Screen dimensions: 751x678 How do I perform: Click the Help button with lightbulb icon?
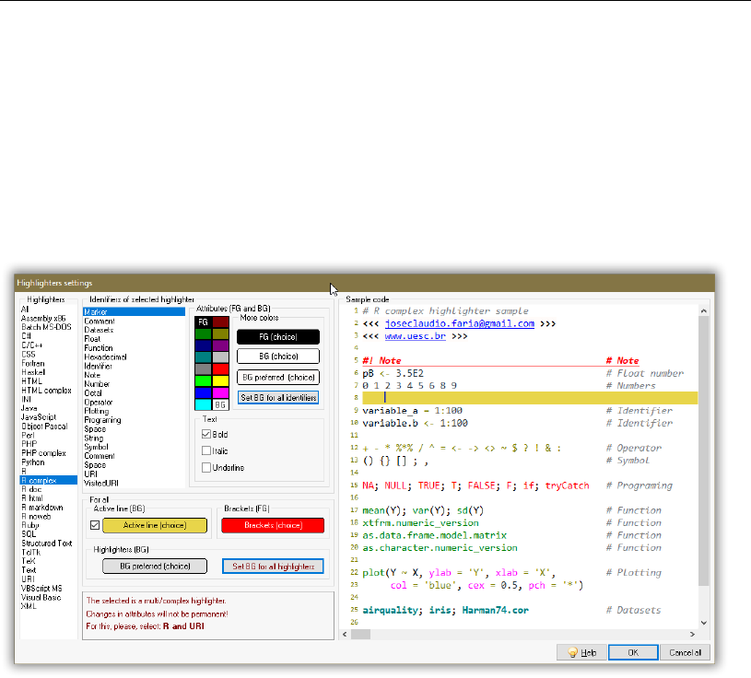[x=581, y=651]
